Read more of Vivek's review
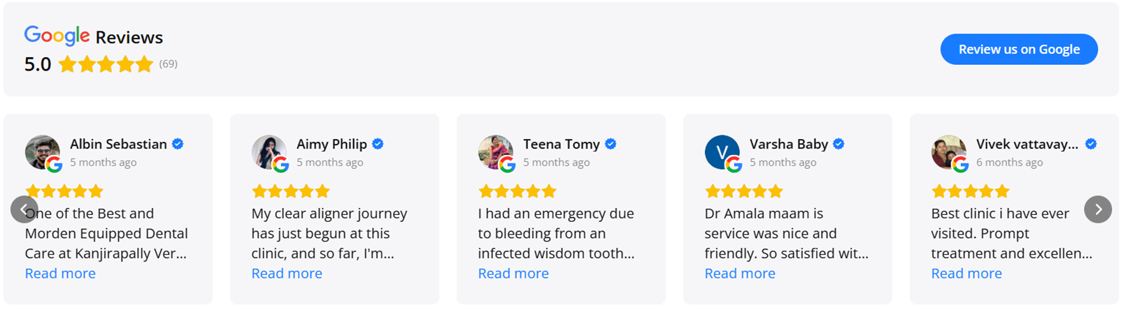1126x312 pixels. coord(967,274)
